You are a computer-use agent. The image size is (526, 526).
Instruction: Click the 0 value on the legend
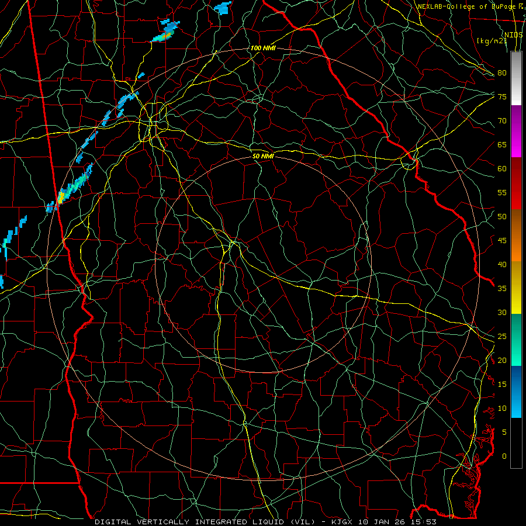[x=504, y=456]
